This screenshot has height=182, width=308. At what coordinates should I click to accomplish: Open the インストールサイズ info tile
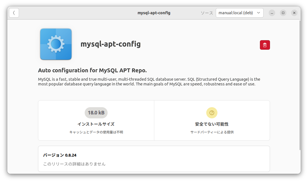click(x=96, y=120)
